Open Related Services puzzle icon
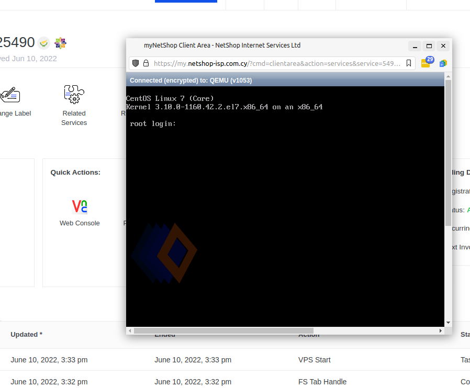The height and width of the screenshot is (388, 470). click(74, 95)
